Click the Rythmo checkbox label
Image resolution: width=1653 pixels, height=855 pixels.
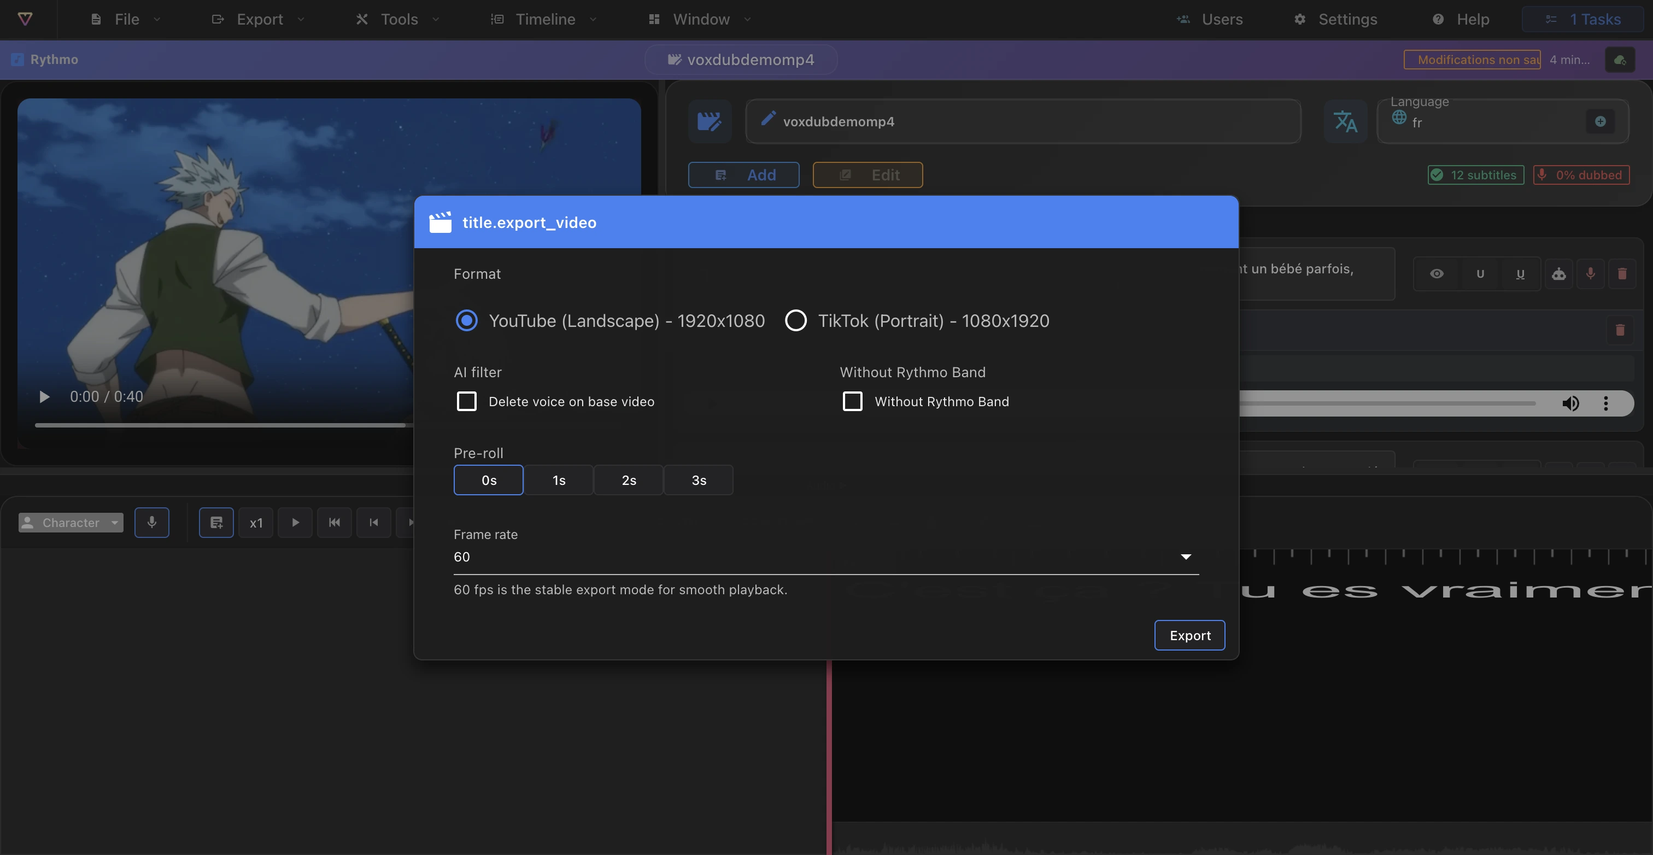[45, 59]
